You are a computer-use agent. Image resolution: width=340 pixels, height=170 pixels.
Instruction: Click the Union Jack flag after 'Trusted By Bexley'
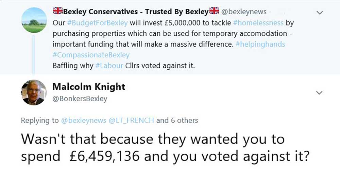pyautogui.click(x=214, y=12)
